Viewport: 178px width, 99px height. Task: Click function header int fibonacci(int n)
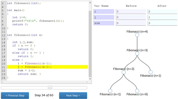coord(25,35)
